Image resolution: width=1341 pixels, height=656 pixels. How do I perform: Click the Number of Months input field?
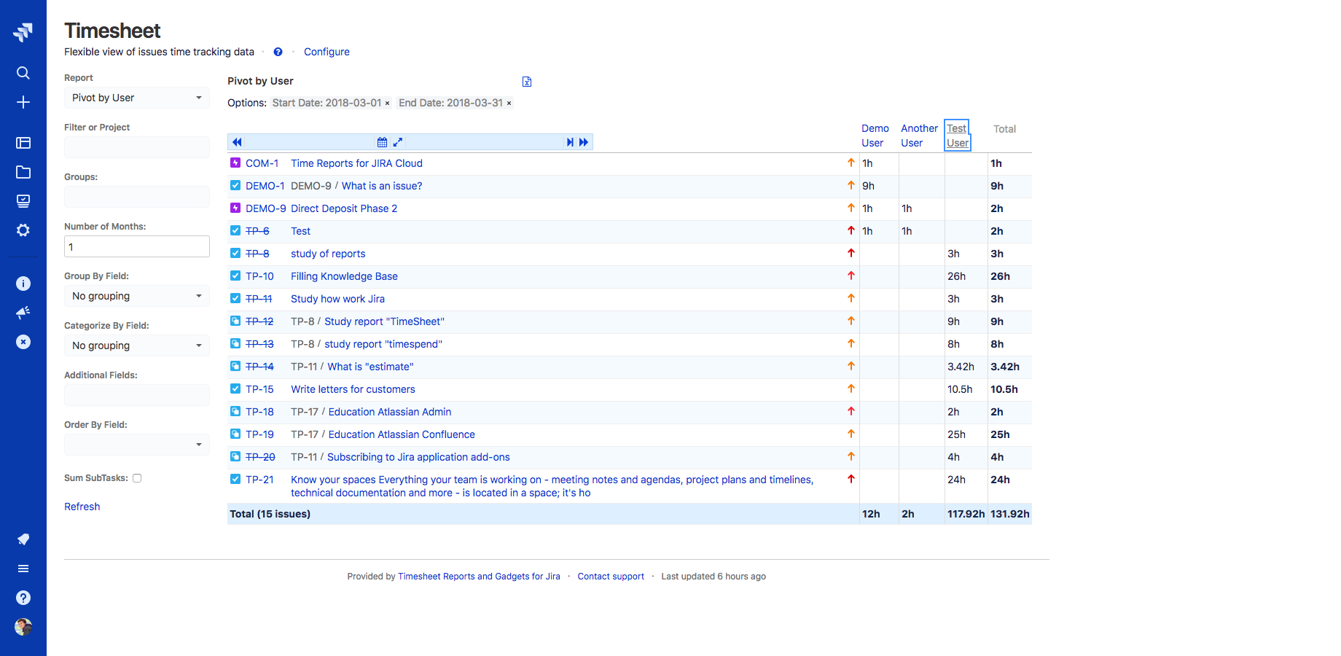click(x=136, y=246)
